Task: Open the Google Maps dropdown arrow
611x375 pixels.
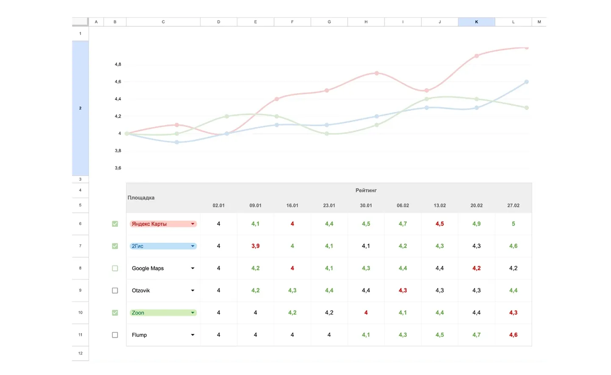Action: point(193,268)
